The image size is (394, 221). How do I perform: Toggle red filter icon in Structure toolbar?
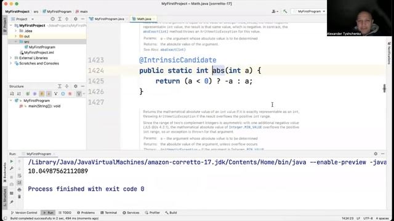(x=70, y=94)
